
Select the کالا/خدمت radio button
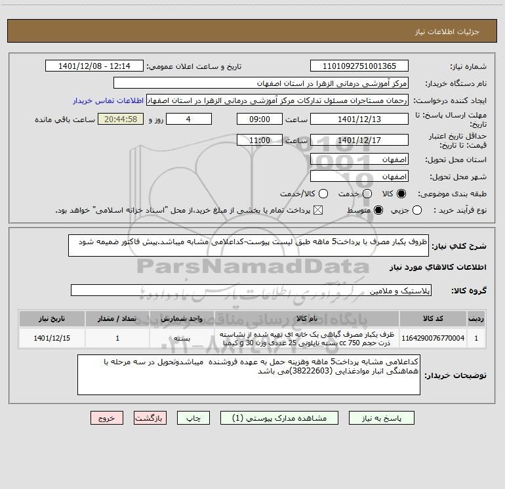(x=323, y=194)
